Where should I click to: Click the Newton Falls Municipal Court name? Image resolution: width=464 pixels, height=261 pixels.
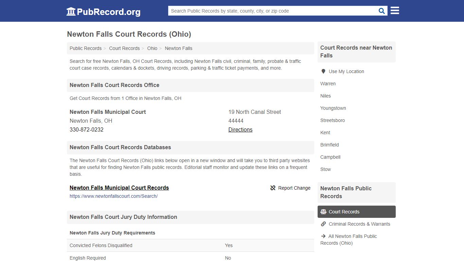108,112
